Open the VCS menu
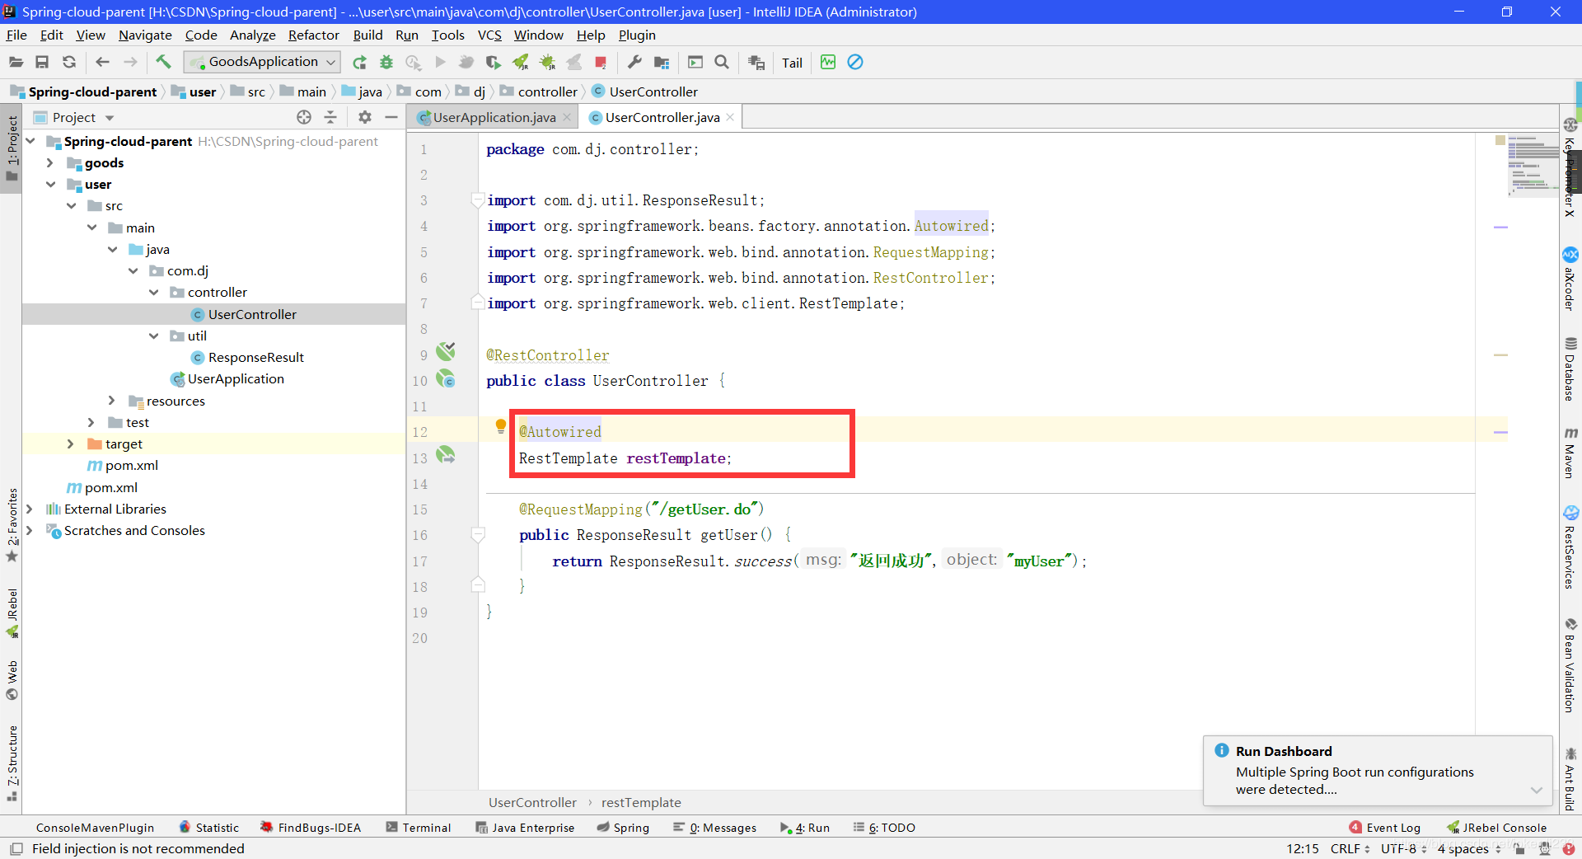This screenshot has height=859, width=1582. click(489, 35)
